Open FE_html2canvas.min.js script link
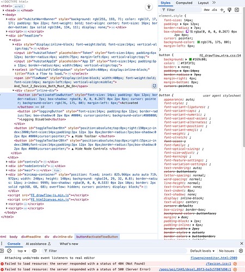 pos(50,200)
